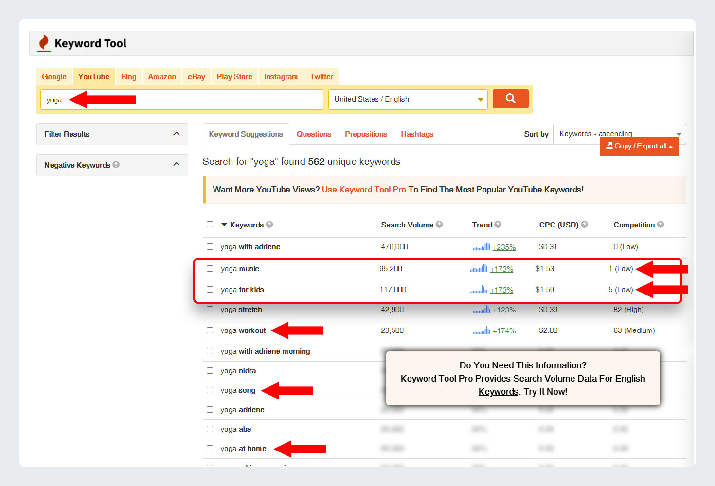This screenshot has width=715, height=486.
Task: Click trend chart for yoga music
Action: click(479, 268)
